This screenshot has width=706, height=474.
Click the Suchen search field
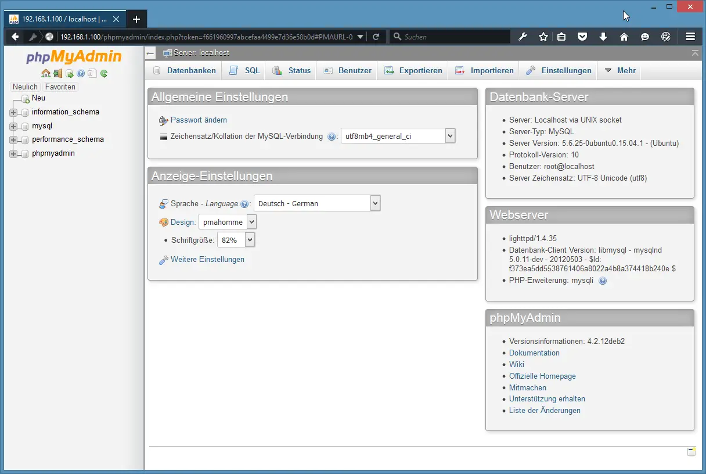[450, 37]
